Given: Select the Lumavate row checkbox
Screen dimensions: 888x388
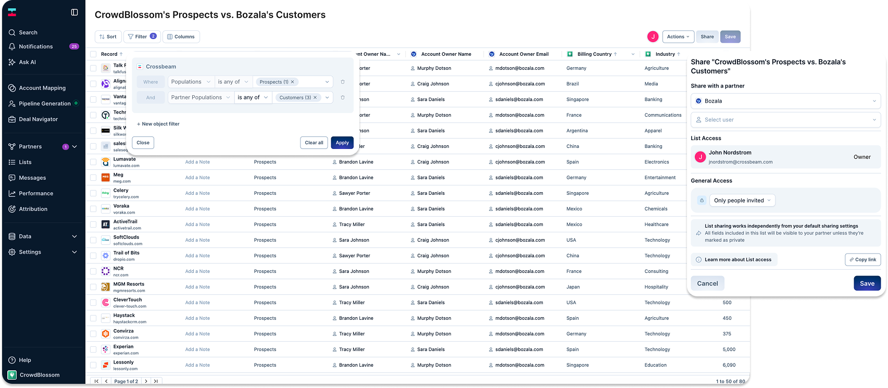Looking at the screenshot, I should click(93, 162).
